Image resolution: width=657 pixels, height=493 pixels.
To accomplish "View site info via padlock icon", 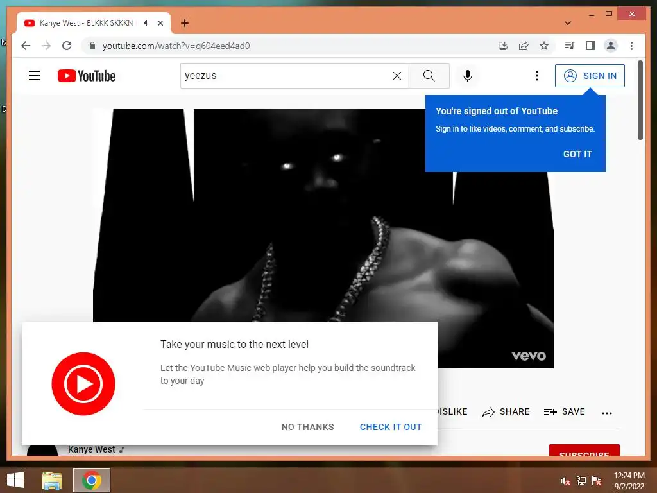I will click(92, 46).
